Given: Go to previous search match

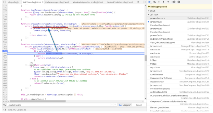Looking at the screenshot, I should pyautogui.click(x=112, y=105).
